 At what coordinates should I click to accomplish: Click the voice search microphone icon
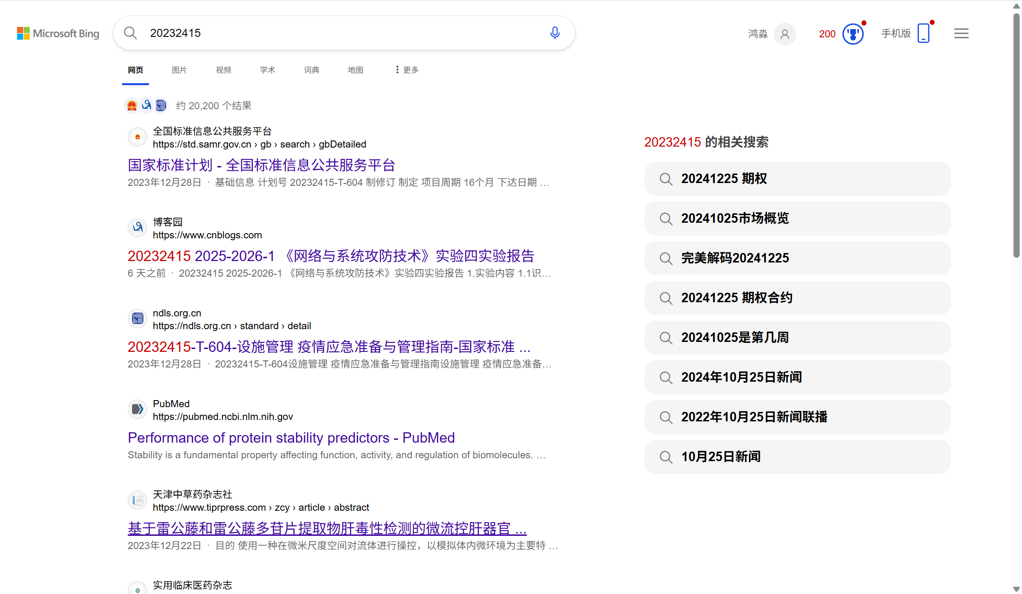pos(555,33)
